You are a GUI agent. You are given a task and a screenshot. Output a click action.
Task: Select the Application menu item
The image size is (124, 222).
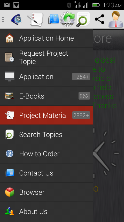point(47,77)
